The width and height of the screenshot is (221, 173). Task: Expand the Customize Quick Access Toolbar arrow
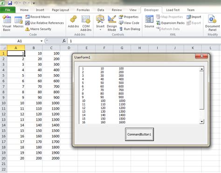click(34, 3)
